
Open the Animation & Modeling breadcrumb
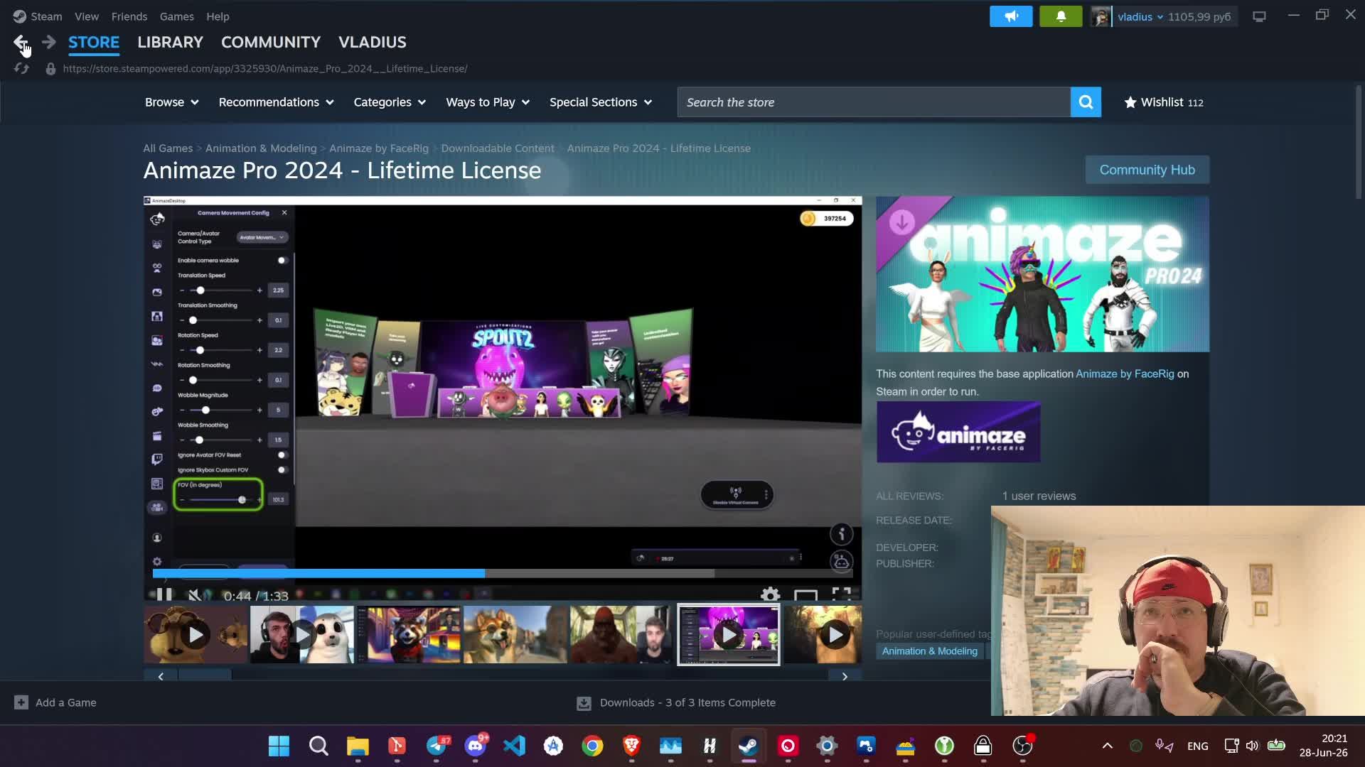[x=261, y=148]
